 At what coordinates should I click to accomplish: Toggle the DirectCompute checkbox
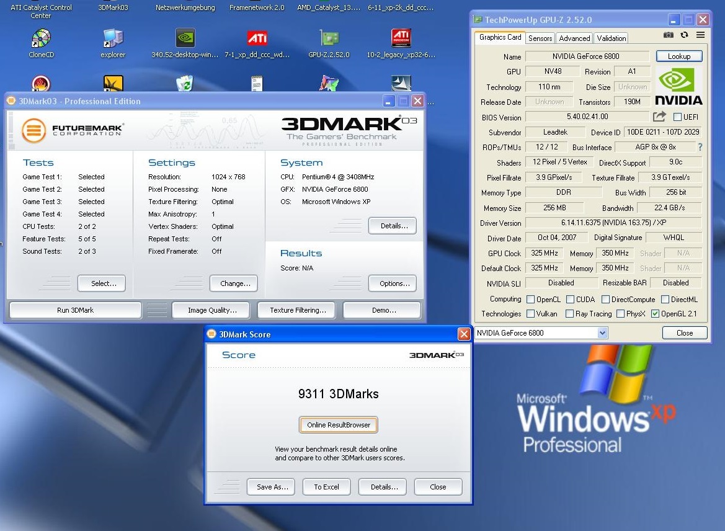[606, 300]
